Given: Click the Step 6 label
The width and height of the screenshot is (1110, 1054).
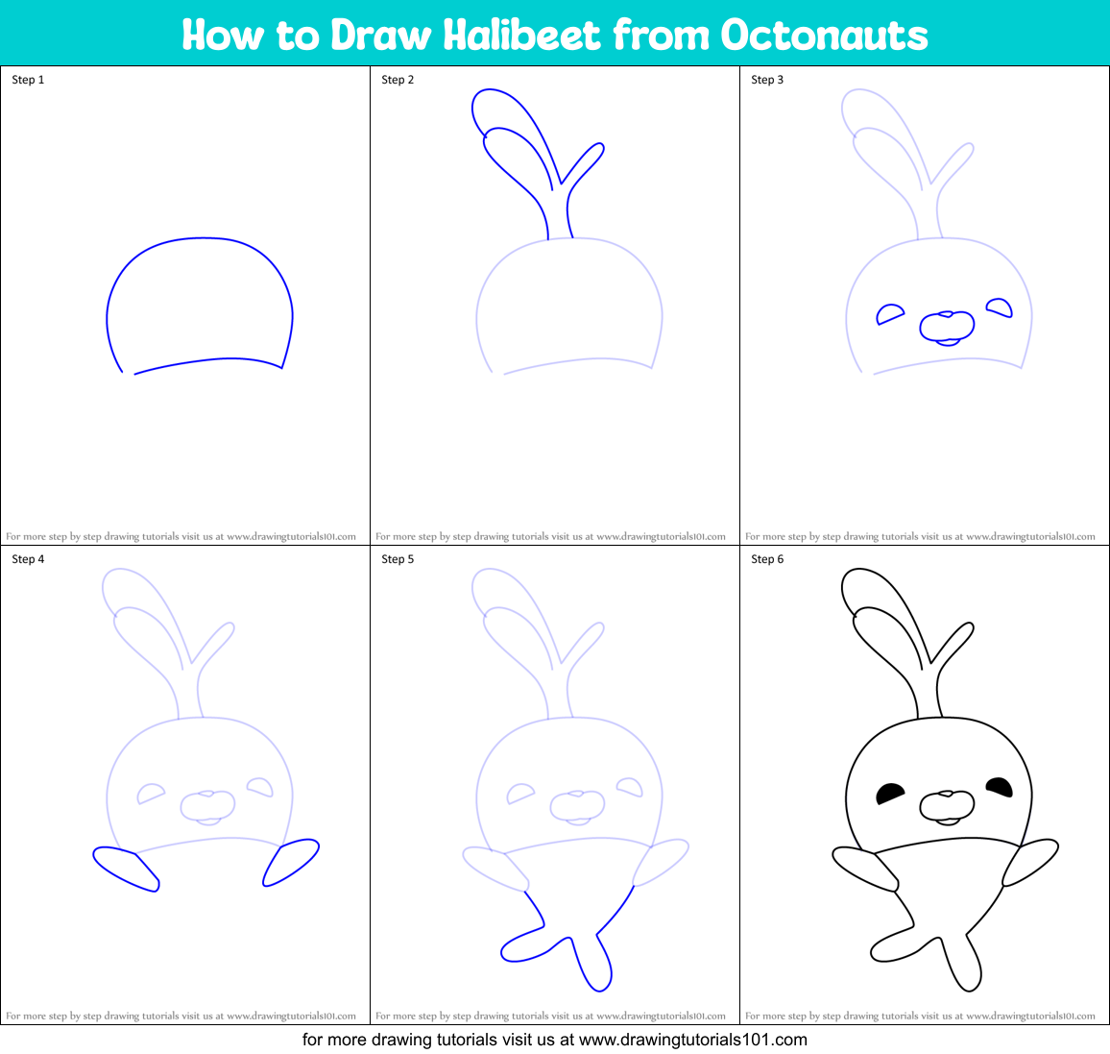Looking at the screenshot, I should [766, 558].
